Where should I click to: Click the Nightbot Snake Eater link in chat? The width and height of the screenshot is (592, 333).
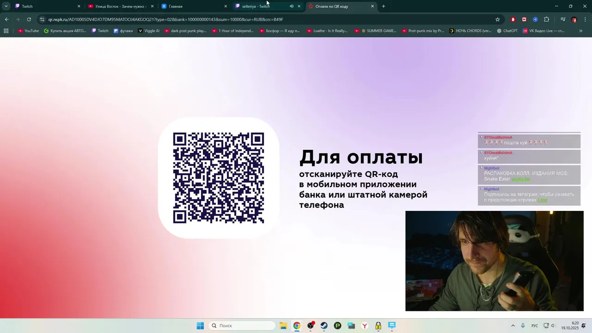[x=521, y=179]
